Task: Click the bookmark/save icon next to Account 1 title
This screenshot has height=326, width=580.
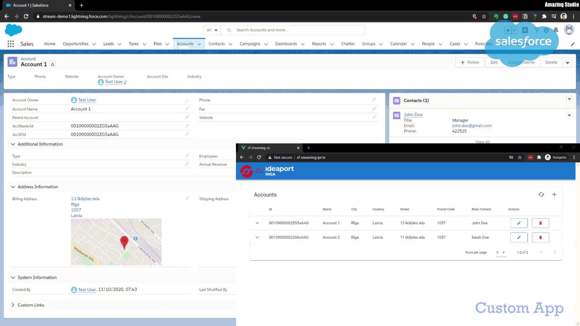Action: pyautogui.click(x=52, y=64)
